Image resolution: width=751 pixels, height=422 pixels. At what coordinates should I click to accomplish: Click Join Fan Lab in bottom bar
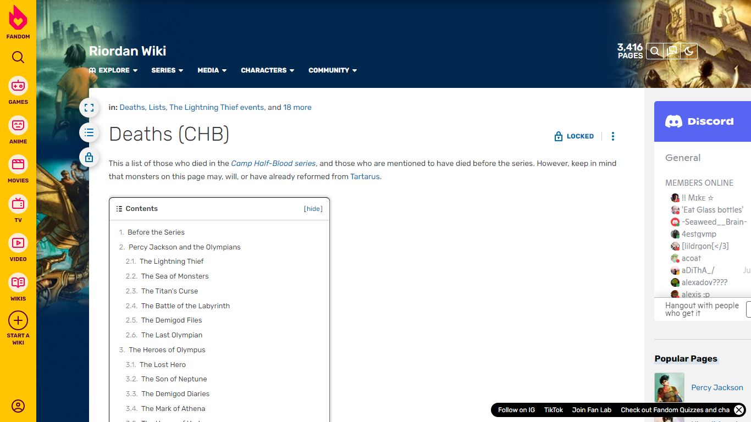click(x=592, y=410)
